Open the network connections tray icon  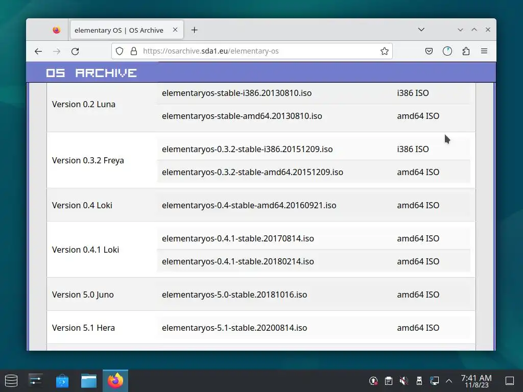click(434, 381)
